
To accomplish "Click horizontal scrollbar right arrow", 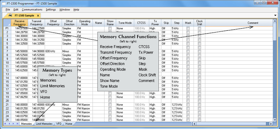I will click(271, 124).
